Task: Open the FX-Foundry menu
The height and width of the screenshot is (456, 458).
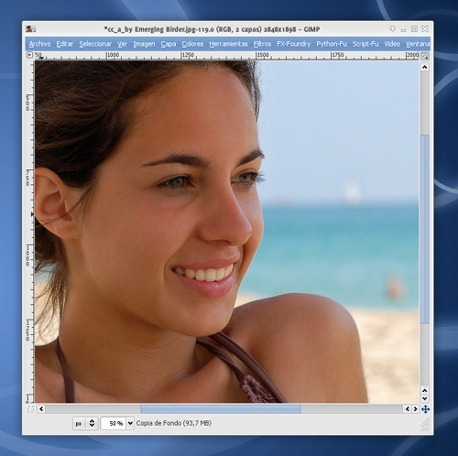Action: coord(294,44)
